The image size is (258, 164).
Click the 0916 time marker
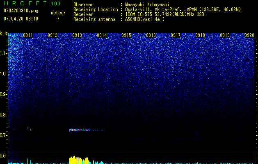[x=151, y=35]
